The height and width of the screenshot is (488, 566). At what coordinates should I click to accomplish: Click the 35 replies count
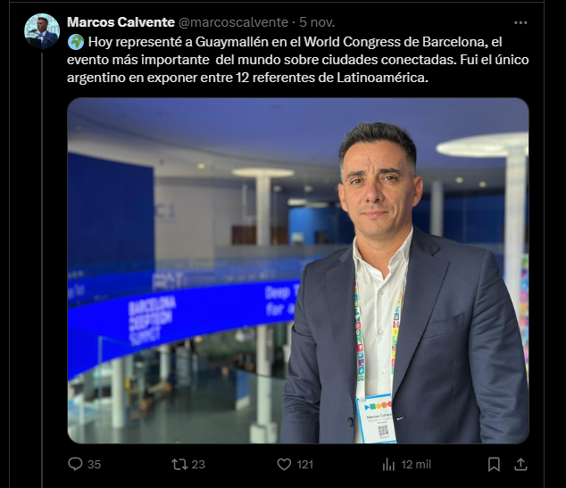94,465
